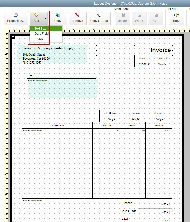Select the Date header cell

tap(143, 58)
